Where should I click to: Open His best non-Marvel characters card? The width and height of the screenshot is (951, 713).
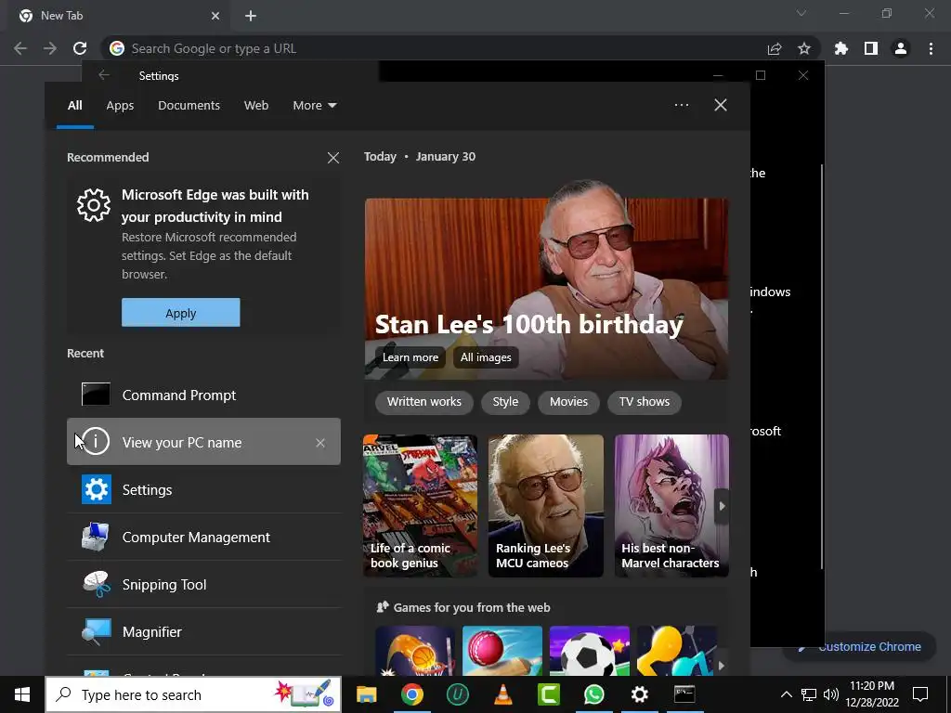click(671, 506)
